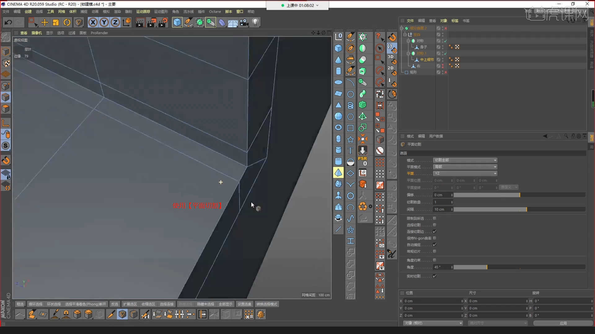The height and width of the screenshot is (334, 595).
Task: Uncheck 连接切割边 checkbox
Action: (434, 231)
